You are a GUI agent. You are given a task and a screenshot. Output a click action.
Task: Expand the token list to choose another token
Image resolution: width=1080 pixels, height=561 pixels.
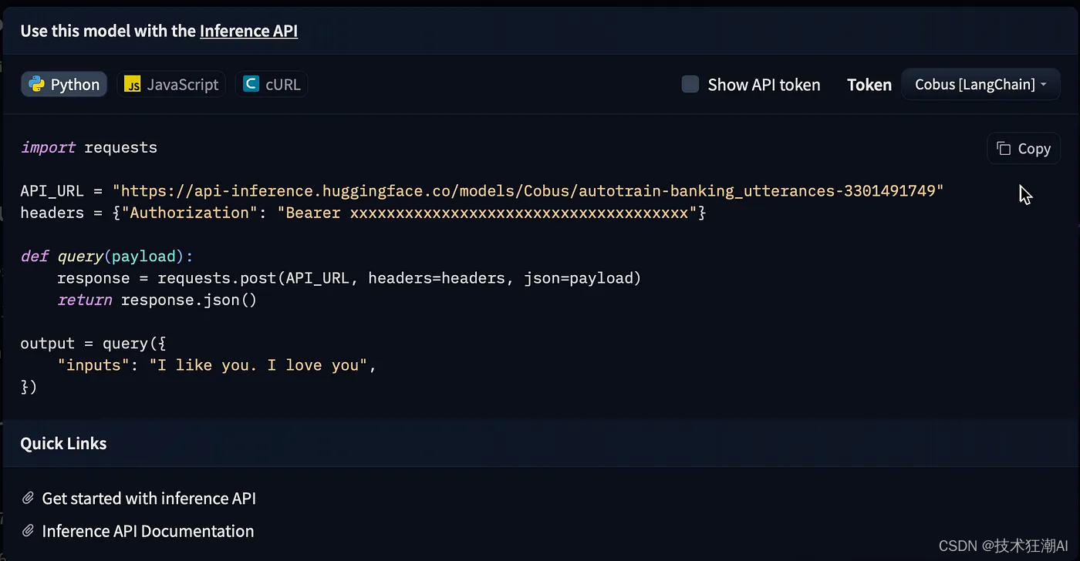[980, 84]
